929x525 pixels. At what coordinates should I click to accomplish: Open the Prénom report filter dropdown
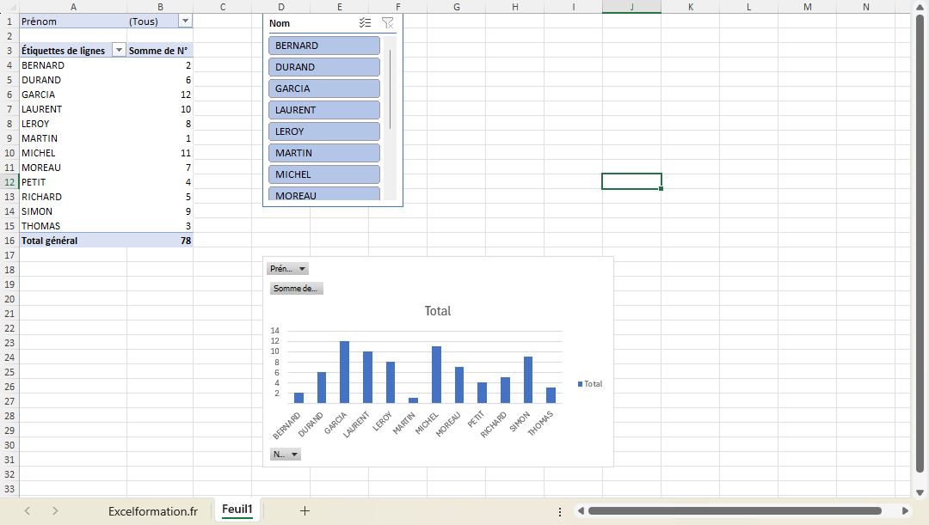186,21
